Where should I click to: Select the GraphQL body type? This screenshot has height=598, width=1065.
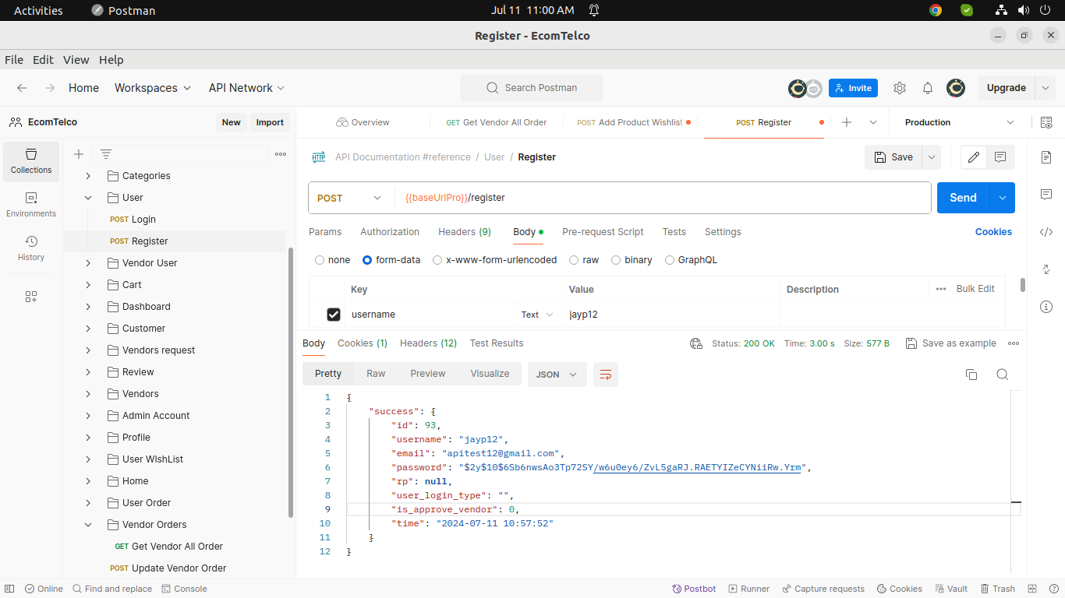(x=692, y=260)
